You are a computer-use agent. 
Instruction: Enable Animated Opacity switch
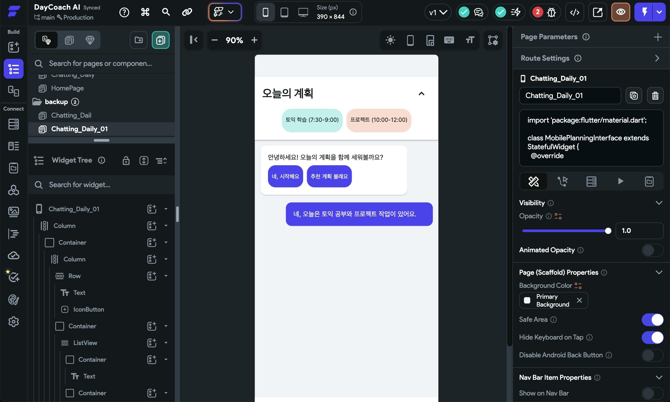(652, 250)
